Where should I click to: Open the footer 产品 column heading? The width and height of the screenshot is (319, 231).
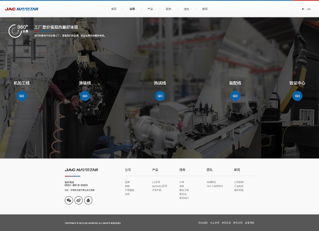(155, 170)
